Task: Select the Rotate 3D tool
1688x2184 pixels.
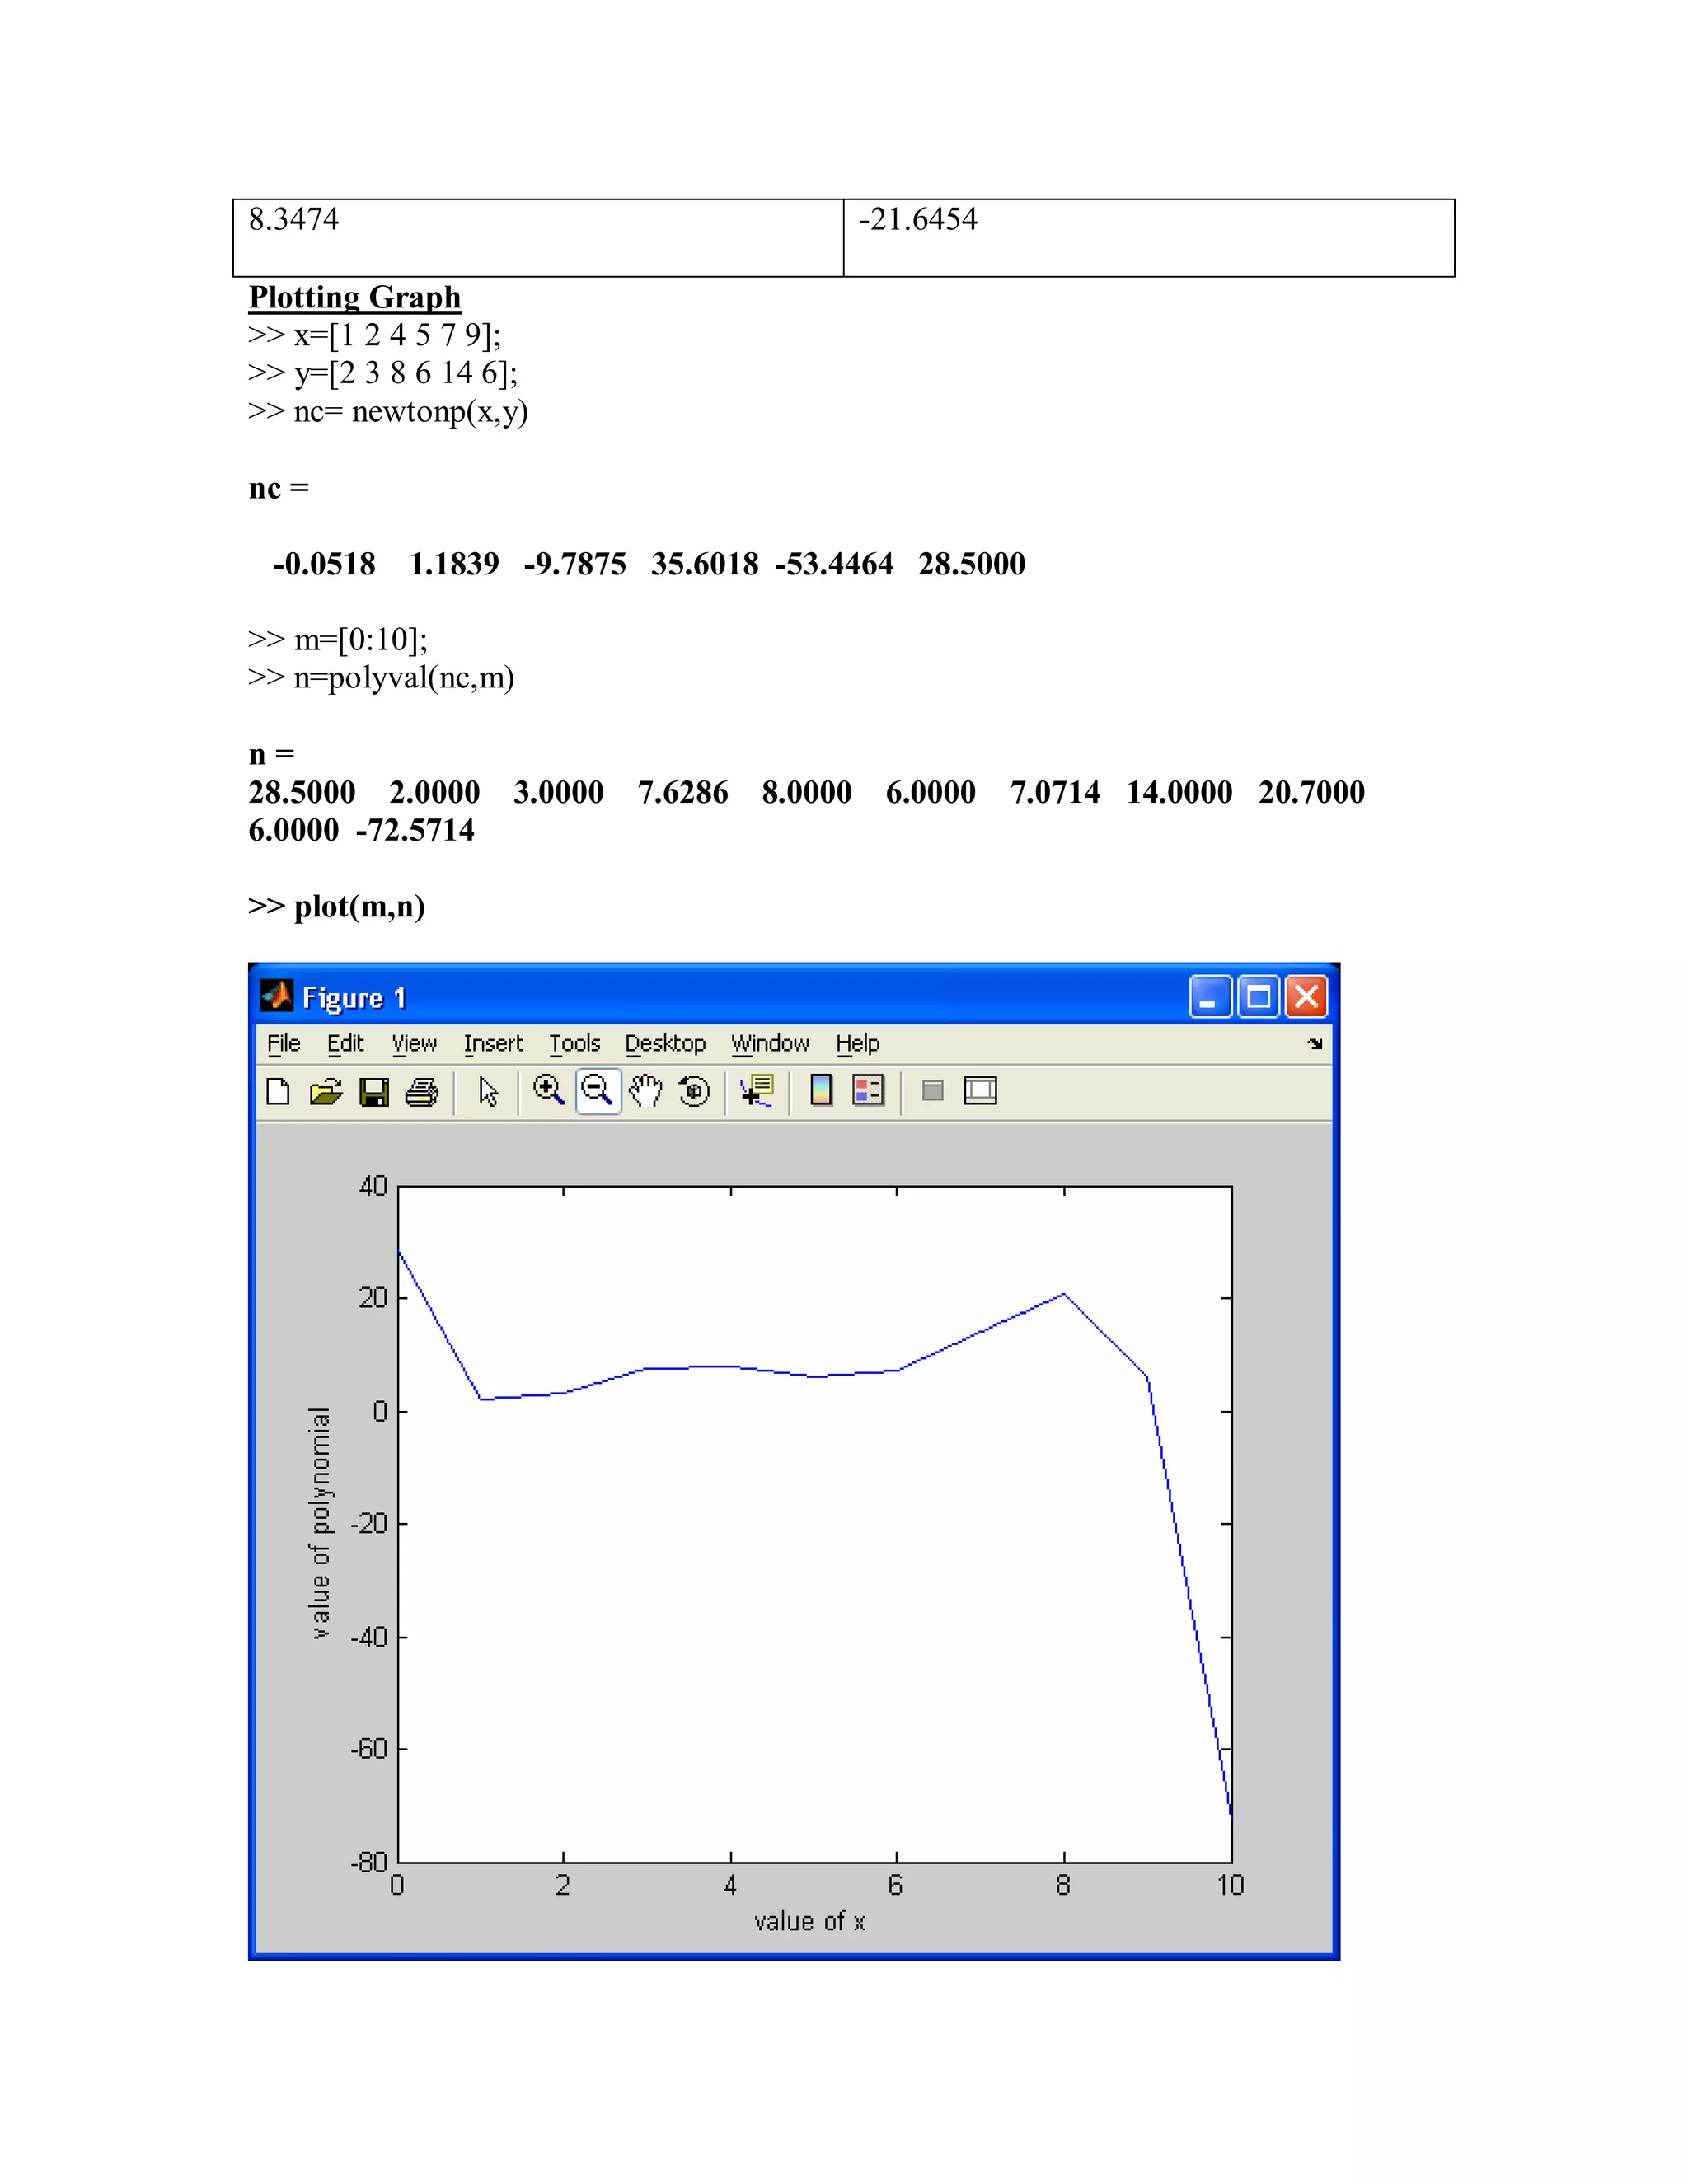Action: point(694,1090)
